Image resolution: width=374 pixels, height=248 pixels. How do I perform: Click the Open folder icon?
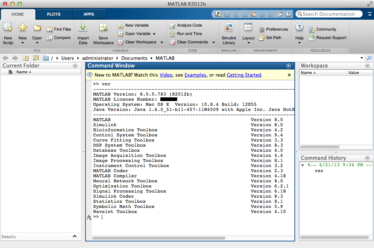pos(37,28)
